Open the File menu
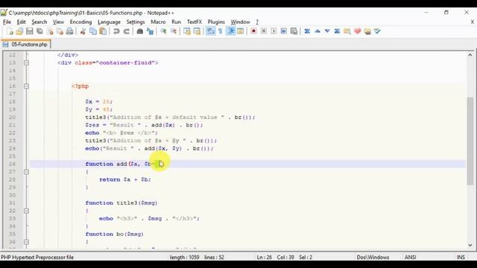This screenshot has height=268, width=477. 7,22
